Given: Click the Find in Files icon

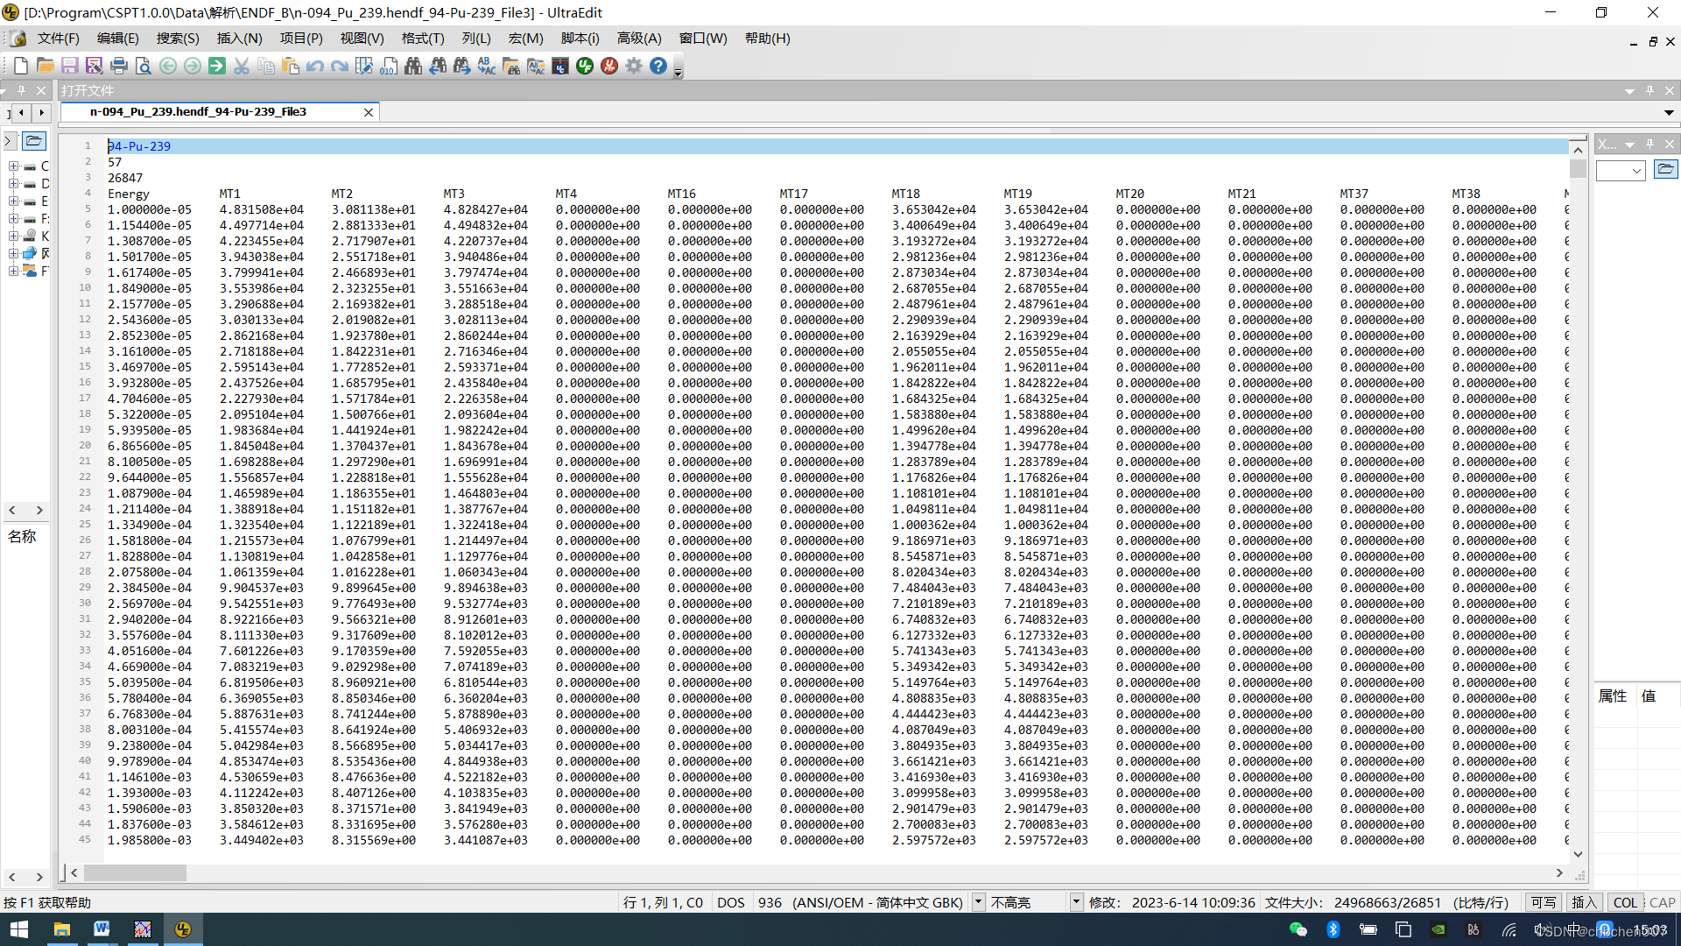Looking at the screenshot, I should click(x=511, y=66).
